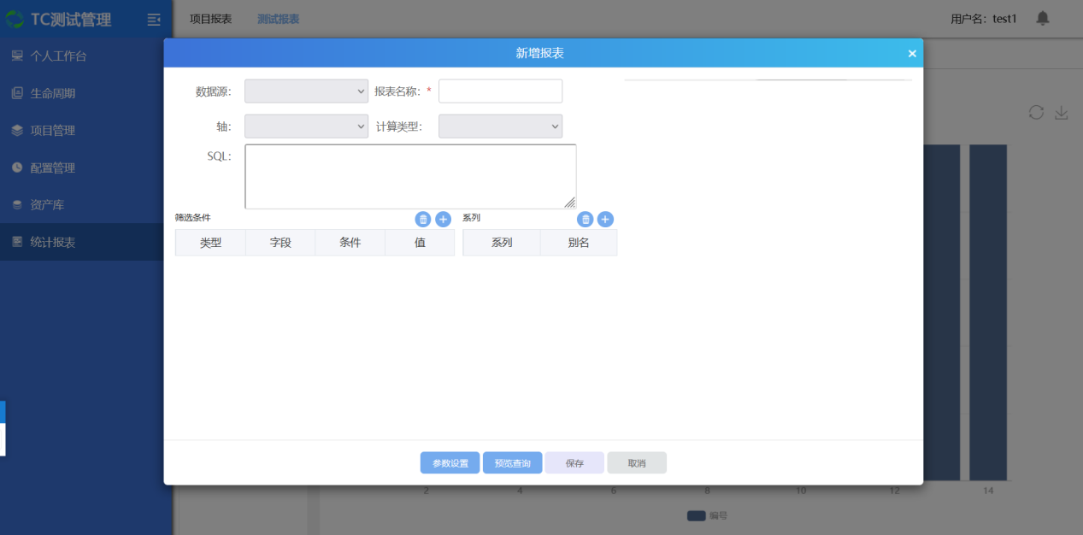Click the notification bell icon
The width and height of the screenshot is (1083, 535).
coord(1042,18)
